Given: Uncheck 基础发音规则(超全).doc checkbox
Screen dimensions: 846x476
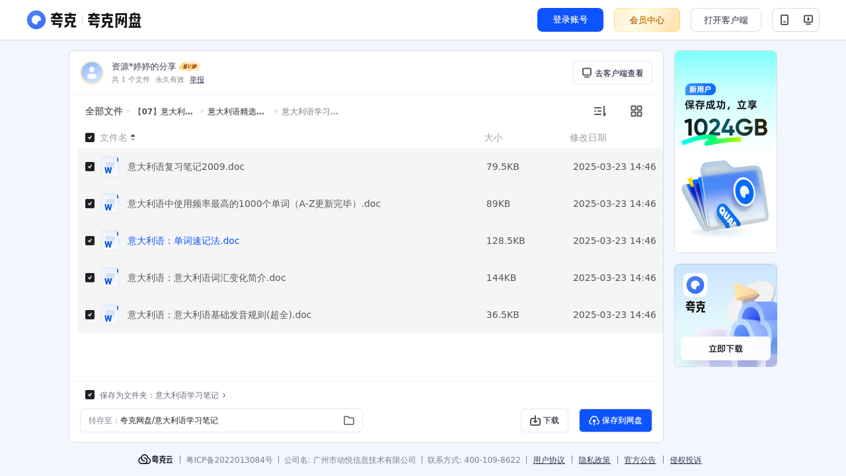Looking at the screenshot, I should point(90,315).
